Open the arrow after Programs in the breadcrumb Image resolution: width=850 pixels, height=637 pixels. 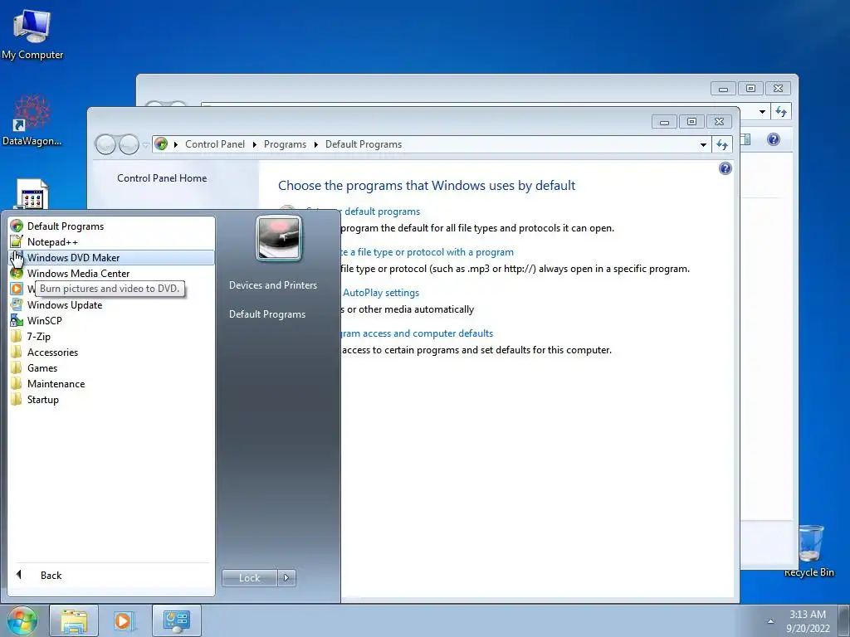(x=315, y=144)
